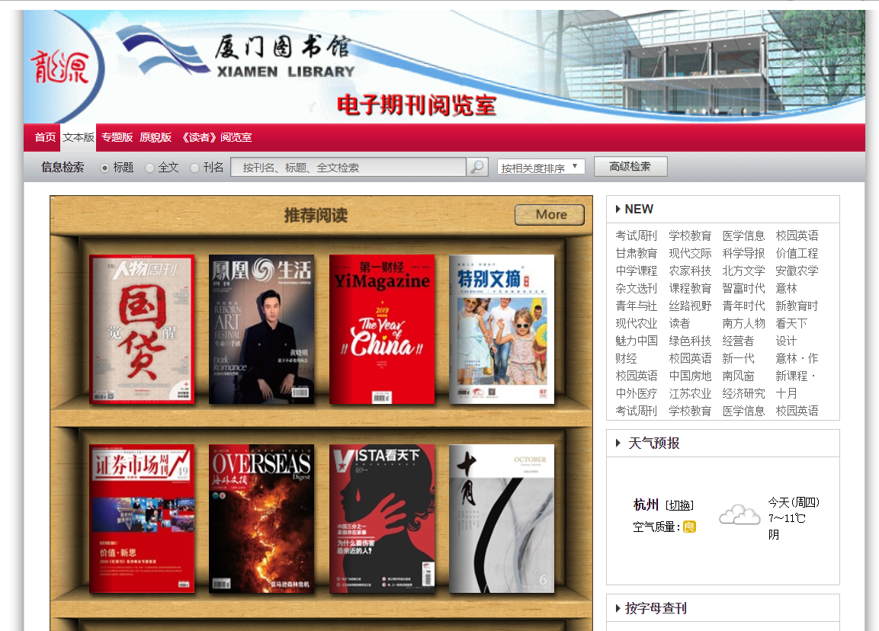Screen dimensions: 879x631
Task: Click the 现代农业 link
Action: [637, 323]
